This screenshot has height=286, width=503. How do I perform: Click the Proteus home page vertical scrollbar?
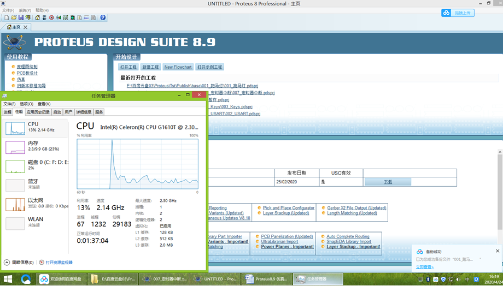pos(500,192)
